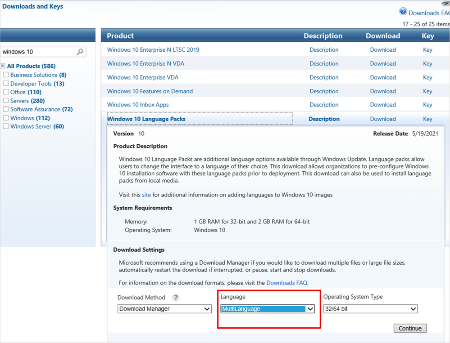Viewport: 450px width, 343px height.
Task: Click Download for Features on Demand
Action: click(x=383, y=91)
